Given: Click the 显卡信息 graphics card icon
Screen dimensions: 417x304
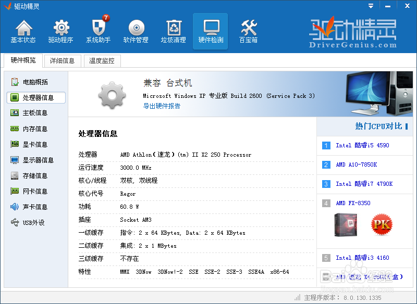Looking at the screenshot, I should coord(15,144).
